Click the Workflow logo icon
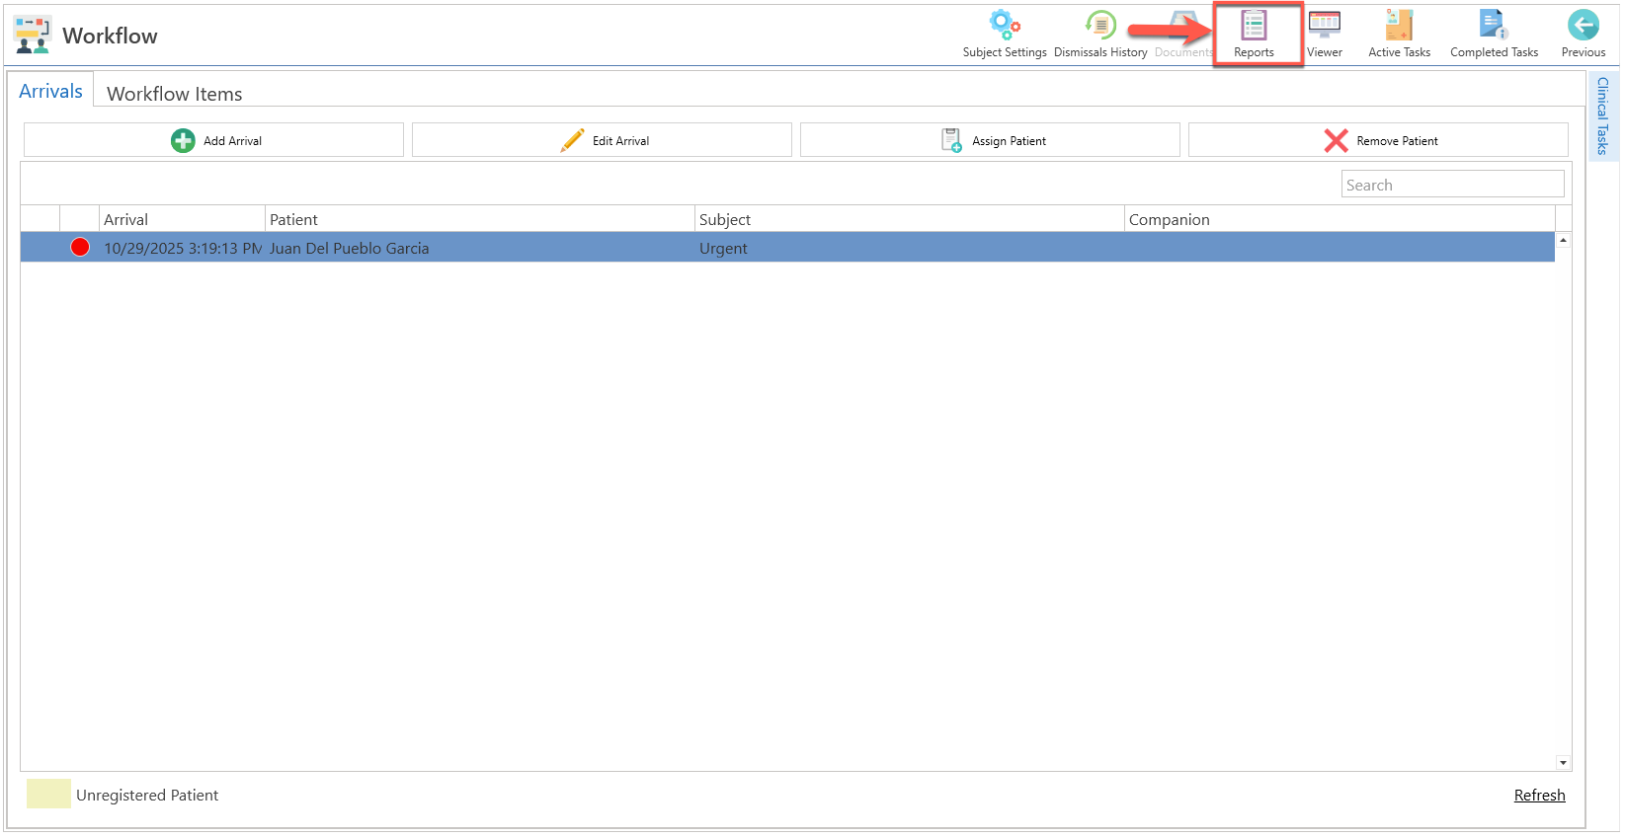This screenshot has height=838, width=1625. pos(33,35)
